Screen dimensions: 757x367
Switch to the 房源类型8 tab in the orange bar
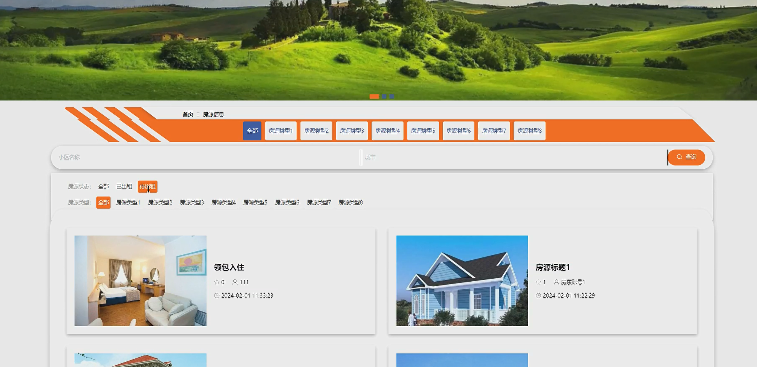pos(529,131)
